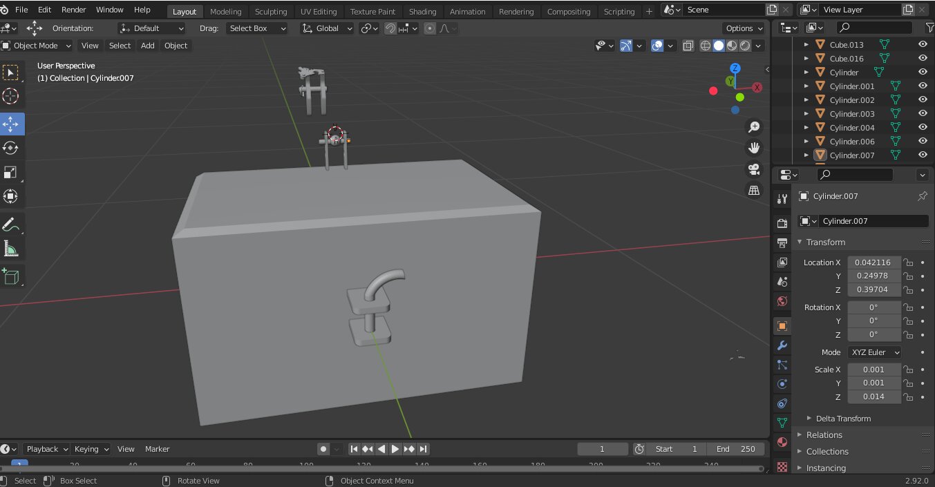Open the Object Mode dropdown
This screenshot has width=935, height=487.
coord(37,46)
